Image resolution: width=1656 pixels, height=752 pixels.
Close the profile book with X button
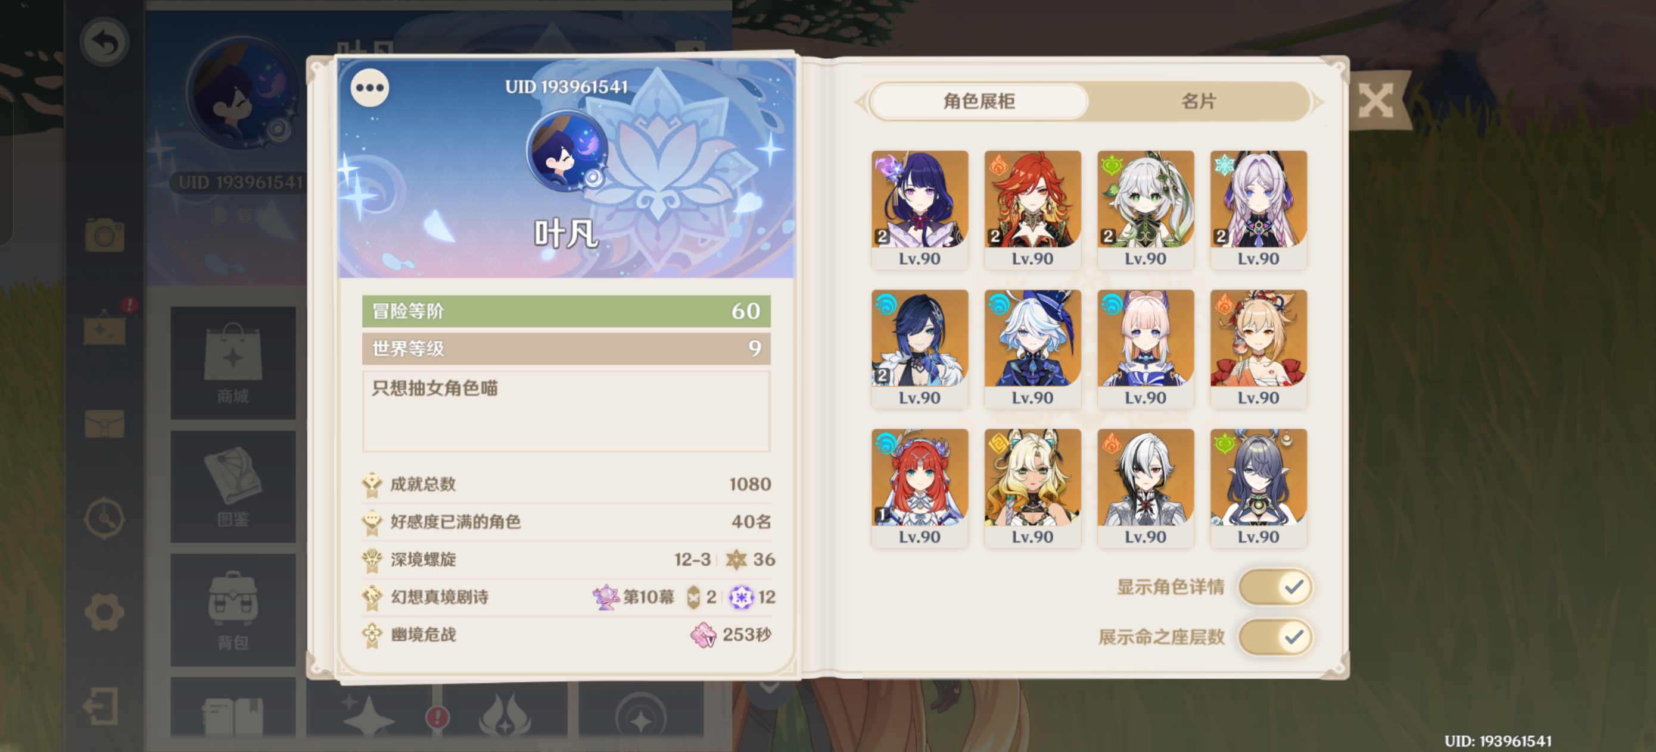(x=1375, y=101)
